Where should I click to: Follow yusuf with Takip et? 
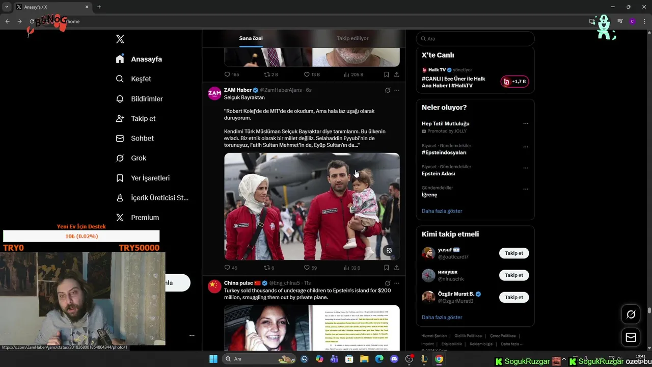(514, 253)
